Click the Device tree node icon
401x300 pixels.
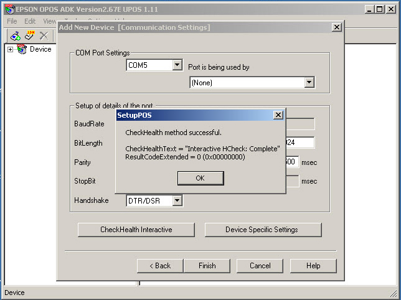[22, 49]
